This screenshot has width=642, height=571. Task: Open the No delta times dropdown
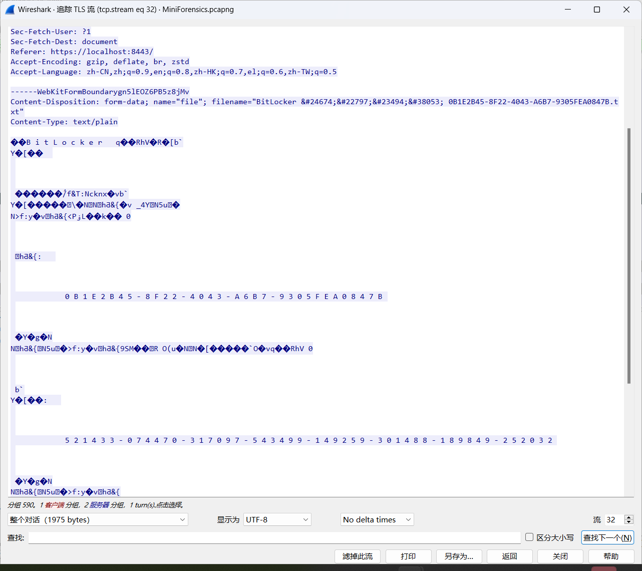(377, 519)
